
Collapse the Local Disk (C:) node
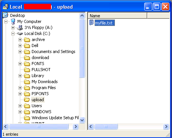point(13,33)
